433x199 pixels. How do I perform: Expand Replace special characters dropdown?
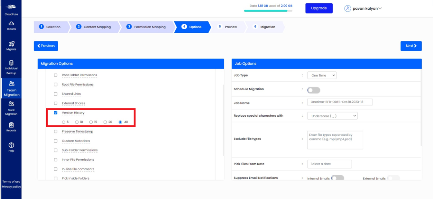pyautogui.click(x=332, y=116)
